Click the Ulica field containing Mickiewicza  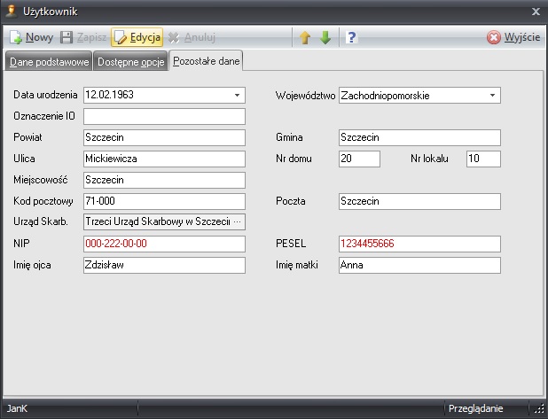click(163, 159)
